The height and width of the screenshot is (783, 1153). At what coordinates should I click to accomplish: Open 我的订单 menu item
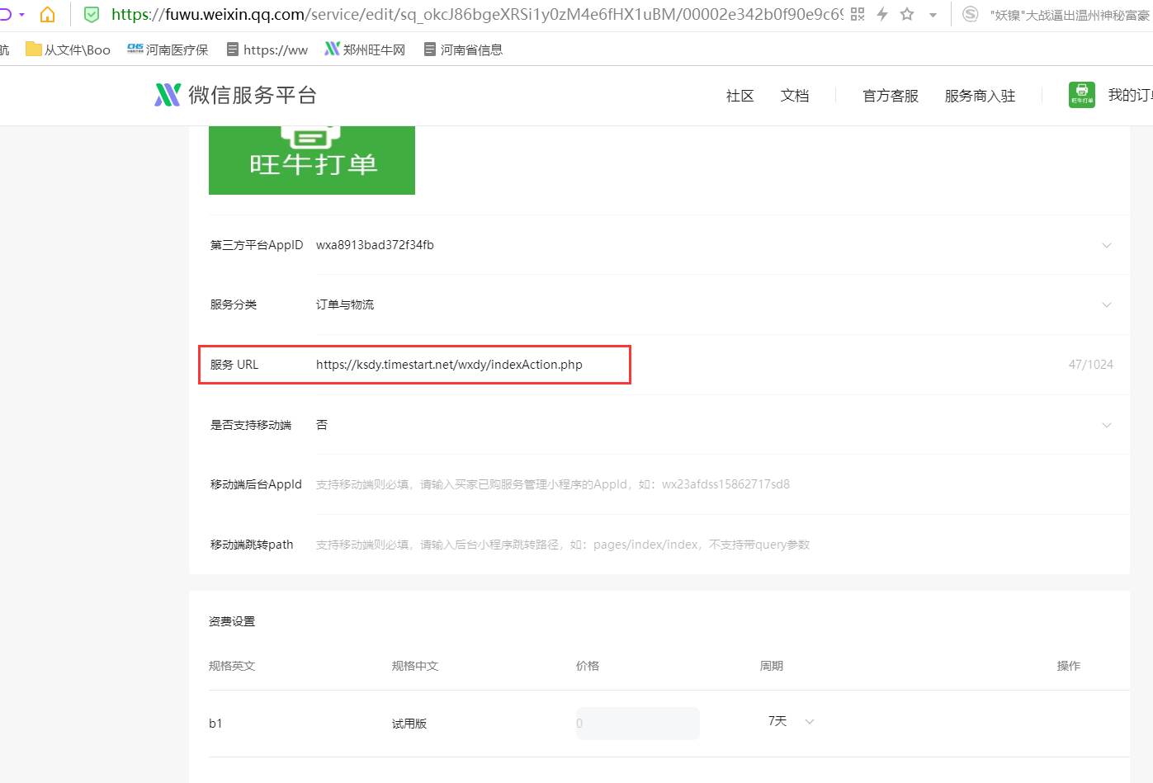1130,95
